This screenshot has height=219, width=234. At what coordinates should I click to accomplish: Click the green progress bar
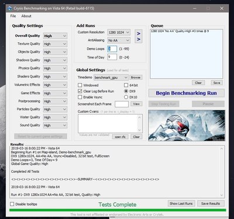click(x=118, y=210)
